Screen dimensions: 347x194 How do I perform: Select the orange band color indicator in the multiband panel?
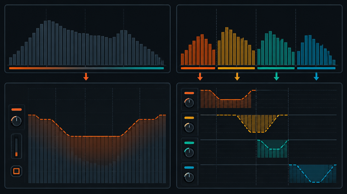189,93
